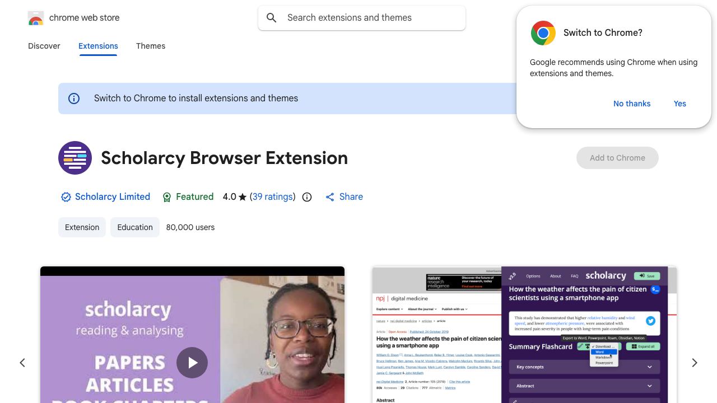Click Switch to Chrome to install banner text

pos(196,99)
